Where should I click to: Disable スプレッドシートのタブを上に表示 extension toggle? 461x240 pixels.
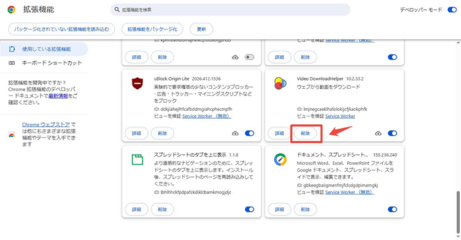(x=249, y=209)
